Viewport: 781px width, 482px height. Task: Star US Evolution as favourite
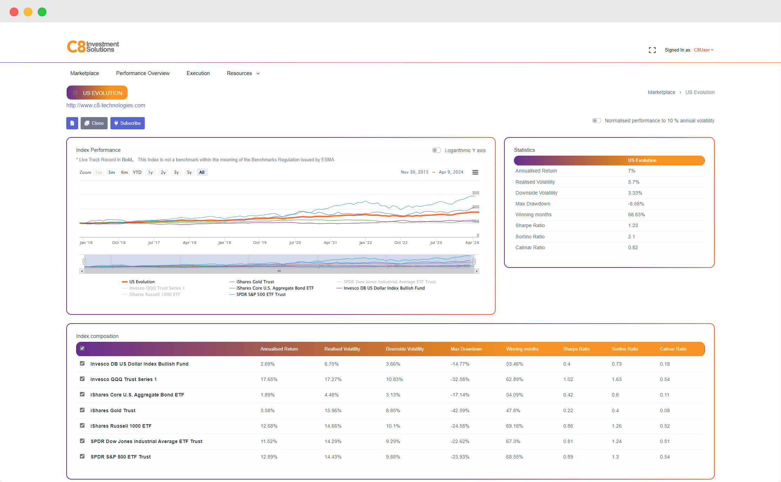75,93
